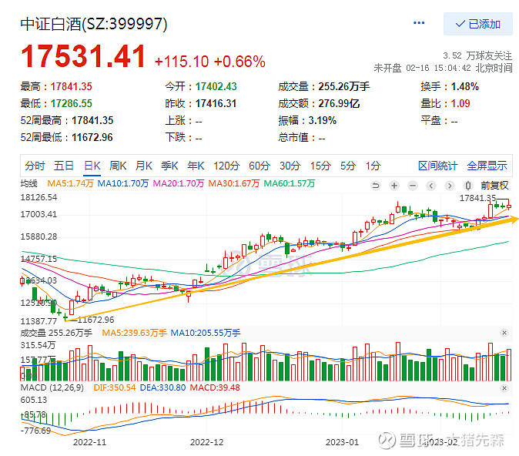Click the MA5:1.74万 legend label
Screen dimensions: 519x456
click(x=70, y=183)
